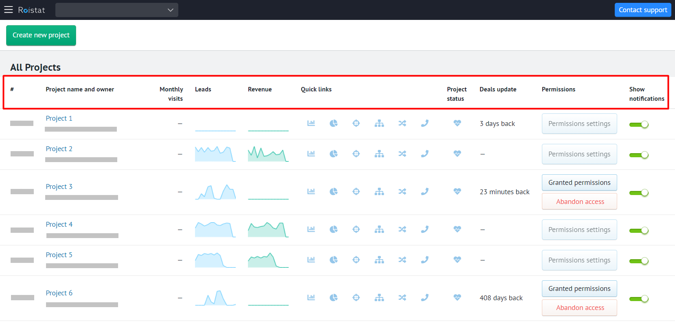675x323 pixels.
Task: Open Project 6 pie chart icon
Action: (333, 298)
